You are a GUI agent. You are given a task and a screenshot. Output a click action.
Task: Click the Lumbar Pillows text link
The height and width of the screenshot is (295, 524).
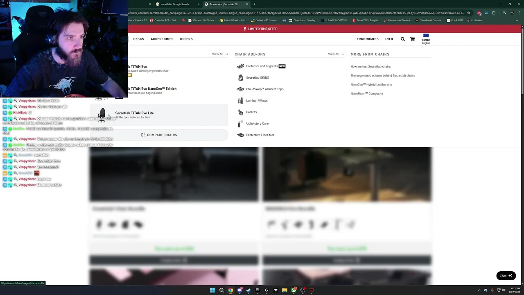tap(257, 100)
